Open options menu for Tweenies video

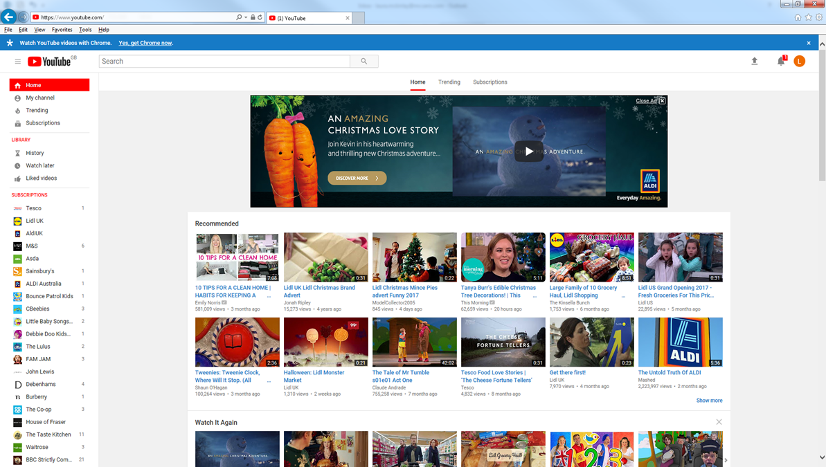point(269,381)
